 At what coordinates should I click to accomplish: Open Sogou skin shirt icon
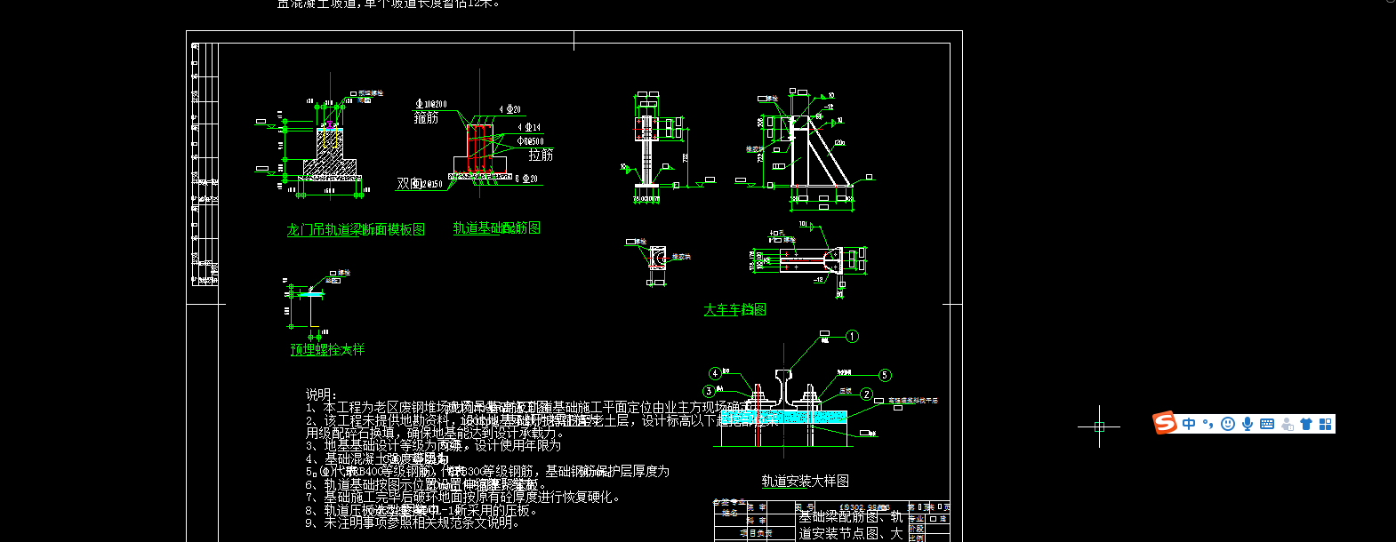pos(1306,424)
